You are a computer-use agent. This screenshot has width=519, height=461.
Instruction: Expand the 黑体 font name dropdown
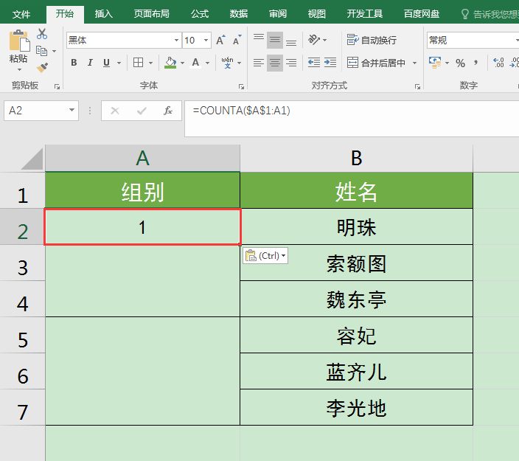click(176, 41)
